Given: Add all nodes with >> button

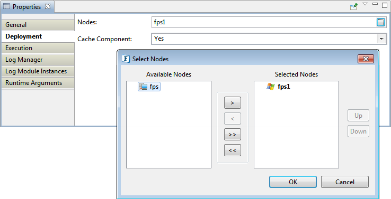Looking at the screenshot, I should pyautogui.click(x=233, y=135).
